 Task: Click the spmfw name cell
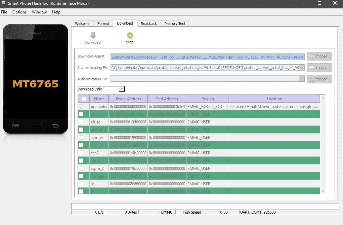(x=99, y=137)
